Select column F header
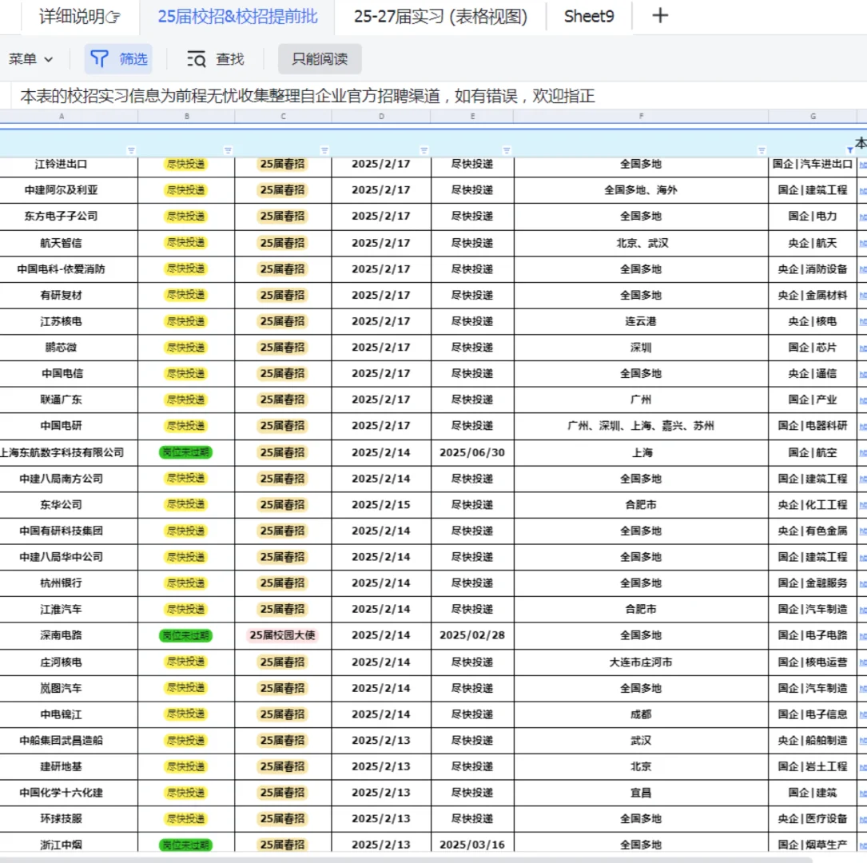 (641, 116)
